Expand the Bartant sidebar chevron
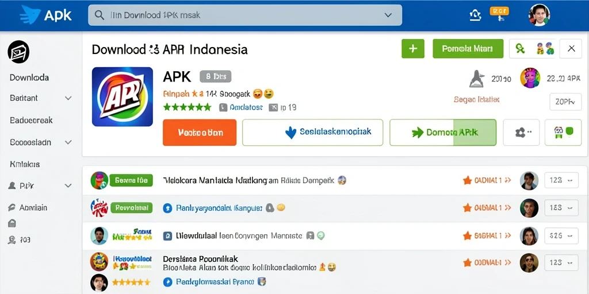The height and width of the screenshot is (294, 589). coord(68,98)
